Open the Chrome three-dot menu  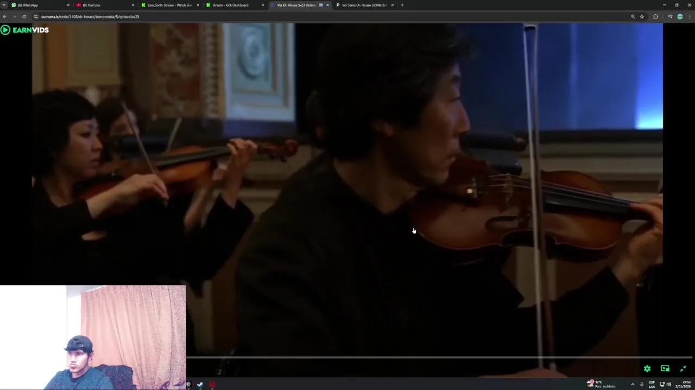[x=690, y=17]
